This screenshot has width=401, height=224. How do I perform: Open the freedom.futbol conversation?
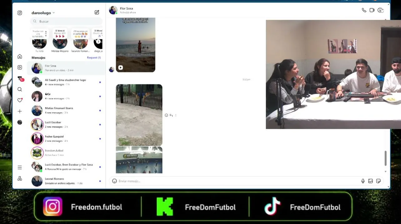coord(66,153)
